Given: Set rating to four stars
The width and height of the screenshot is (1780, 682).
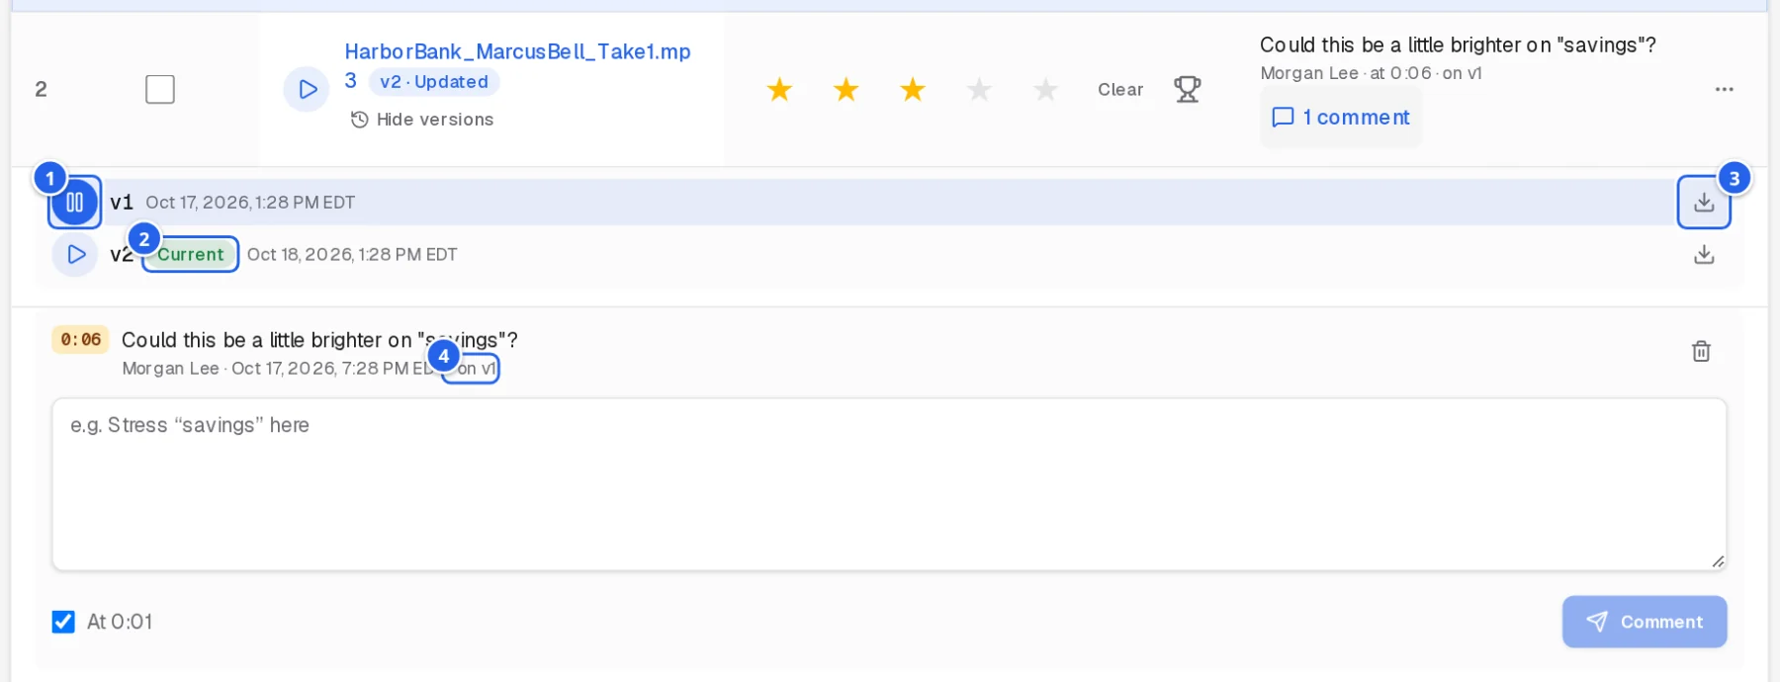Looking at the screenshot, I should 979,89.
